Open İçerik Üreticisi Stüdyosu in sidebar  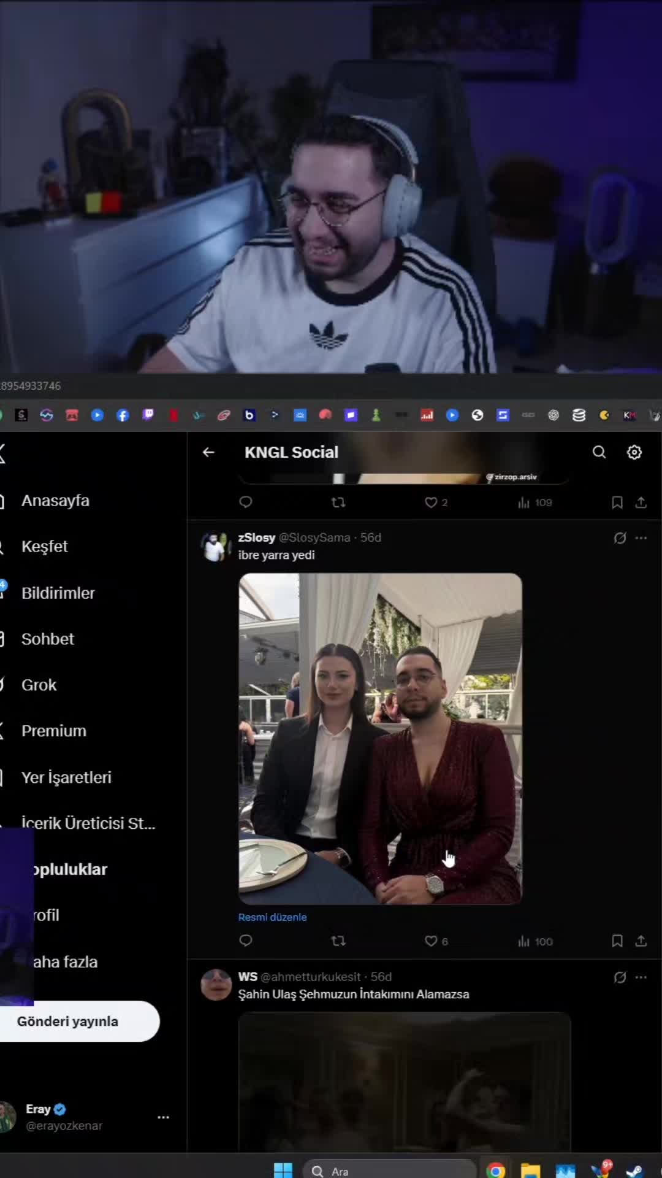pyautogui.click(x=88, y=823)
